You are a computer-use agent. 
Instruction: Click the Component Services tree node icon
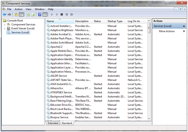[x=9, y=24]
